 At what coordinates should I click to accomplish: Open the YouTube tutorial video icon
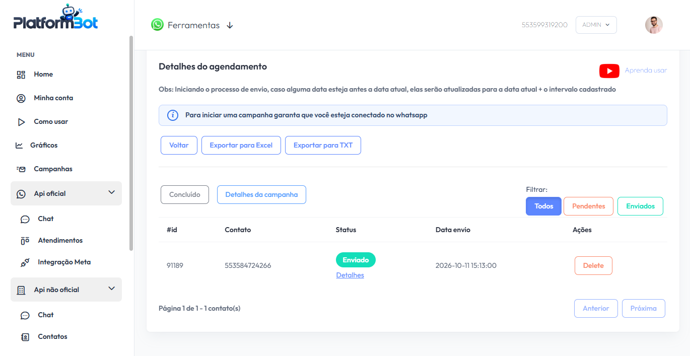click(x=609, y=71)
